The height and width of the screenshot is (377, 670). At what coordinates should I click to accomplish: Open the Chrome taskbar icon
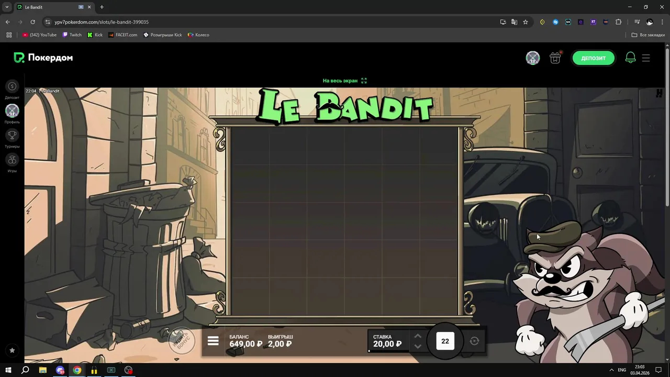tap(77, 370)
